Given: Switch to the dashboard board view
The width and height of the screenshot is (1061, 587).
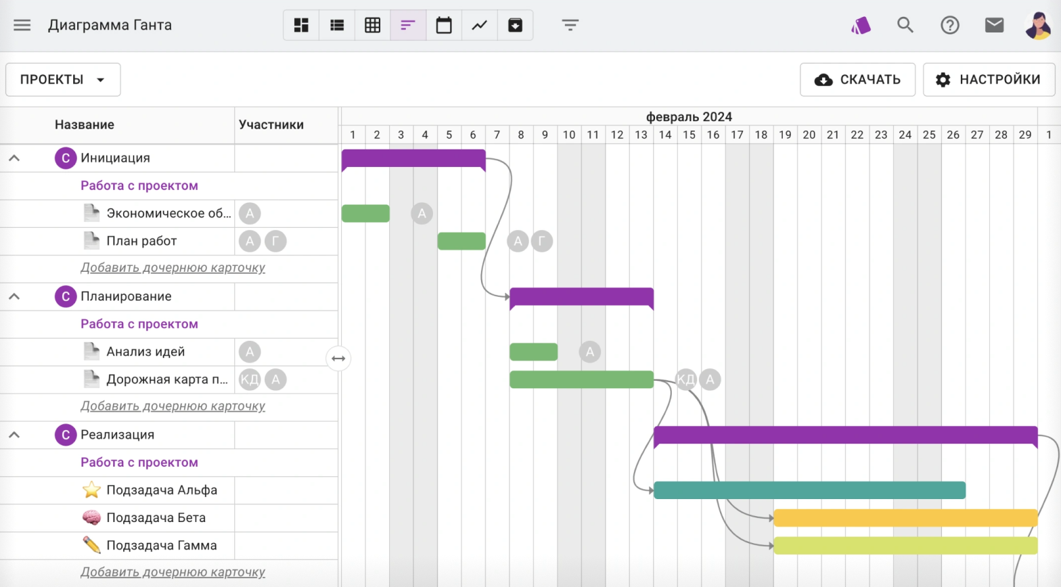Looking at the screenshot, I should click(301, 25).
